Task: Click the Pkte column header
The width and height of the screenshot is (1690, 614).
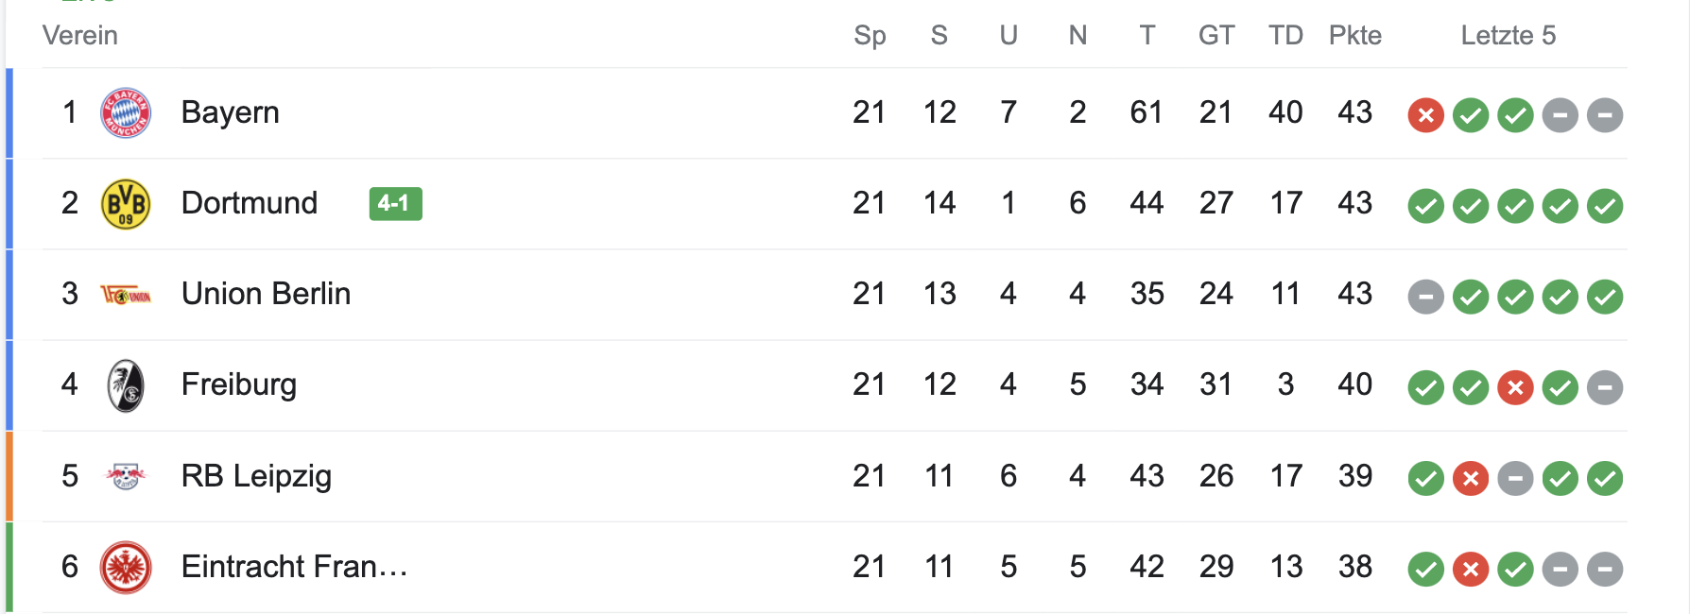Action: pos(1354,36)
